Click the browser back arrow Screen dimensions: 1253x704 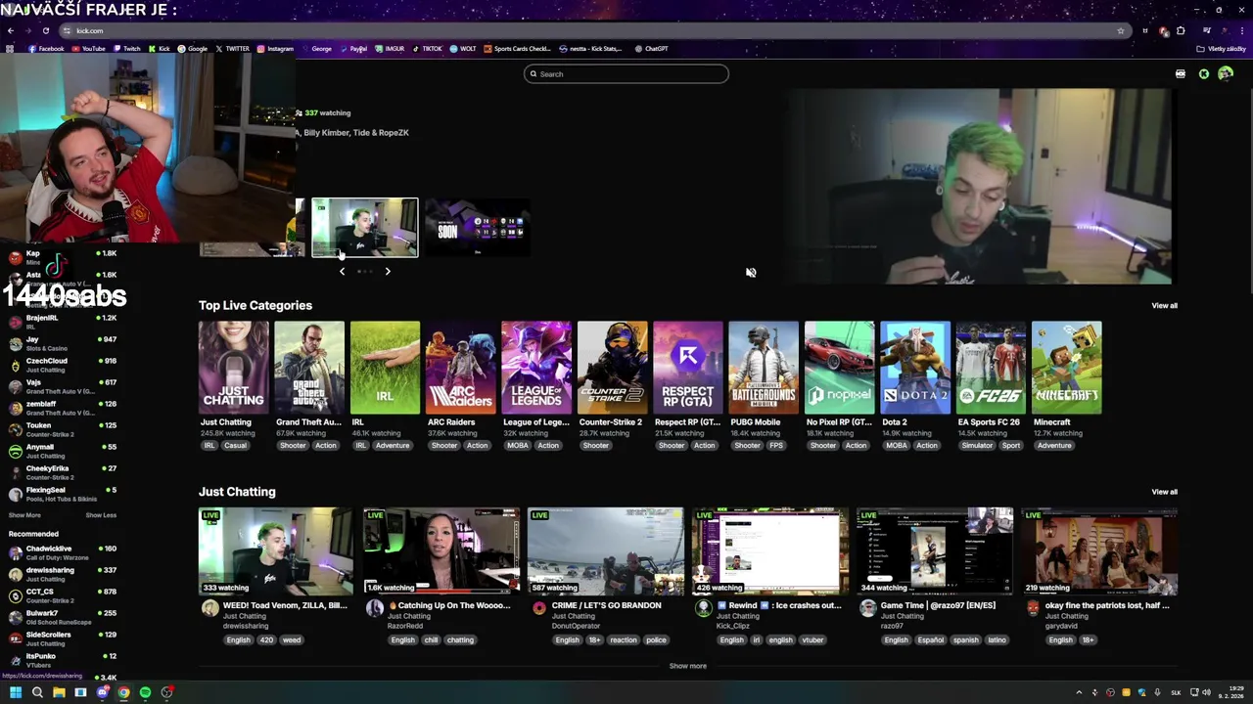tap(11, 30)
